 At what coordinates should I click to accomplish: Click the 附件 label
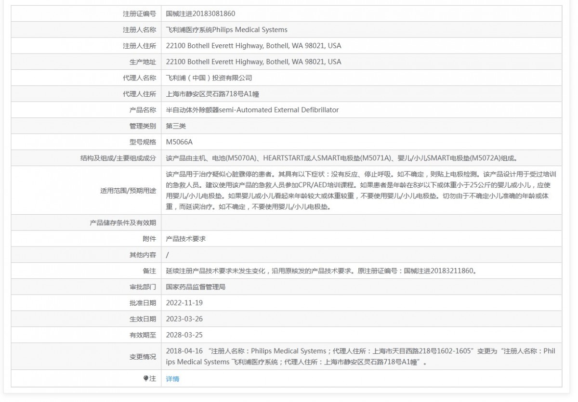(150, 238)
